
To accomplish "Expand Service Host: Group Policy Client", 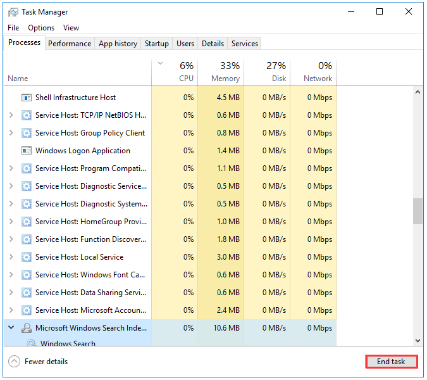I will tap(11, 133).
